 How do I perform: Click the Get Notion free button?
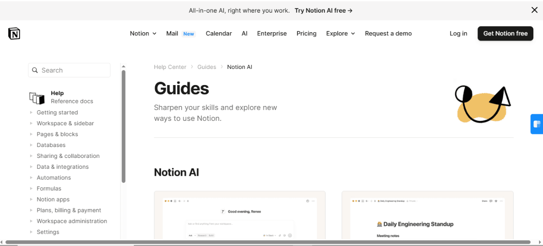pos(505,34)
